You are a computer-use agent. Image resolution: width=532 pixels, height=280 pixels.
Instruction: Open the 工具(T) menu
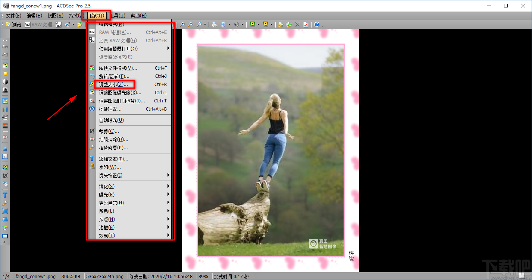pos(118,16)
